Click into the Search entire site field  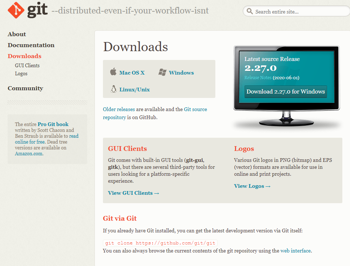pyautogui.click(x=296, y=11)
